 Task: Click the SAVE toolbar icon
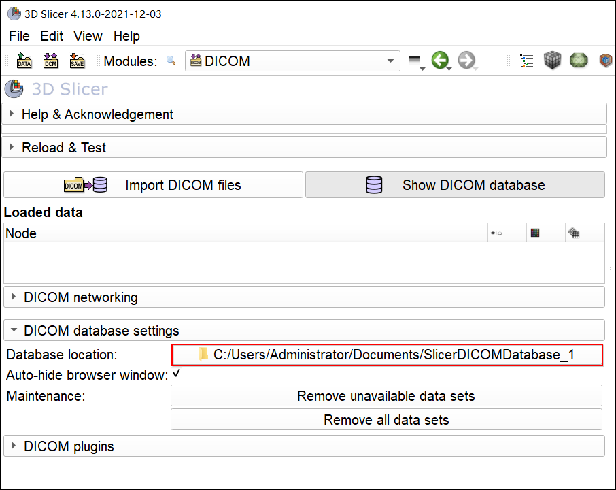(x=77, y=61)
